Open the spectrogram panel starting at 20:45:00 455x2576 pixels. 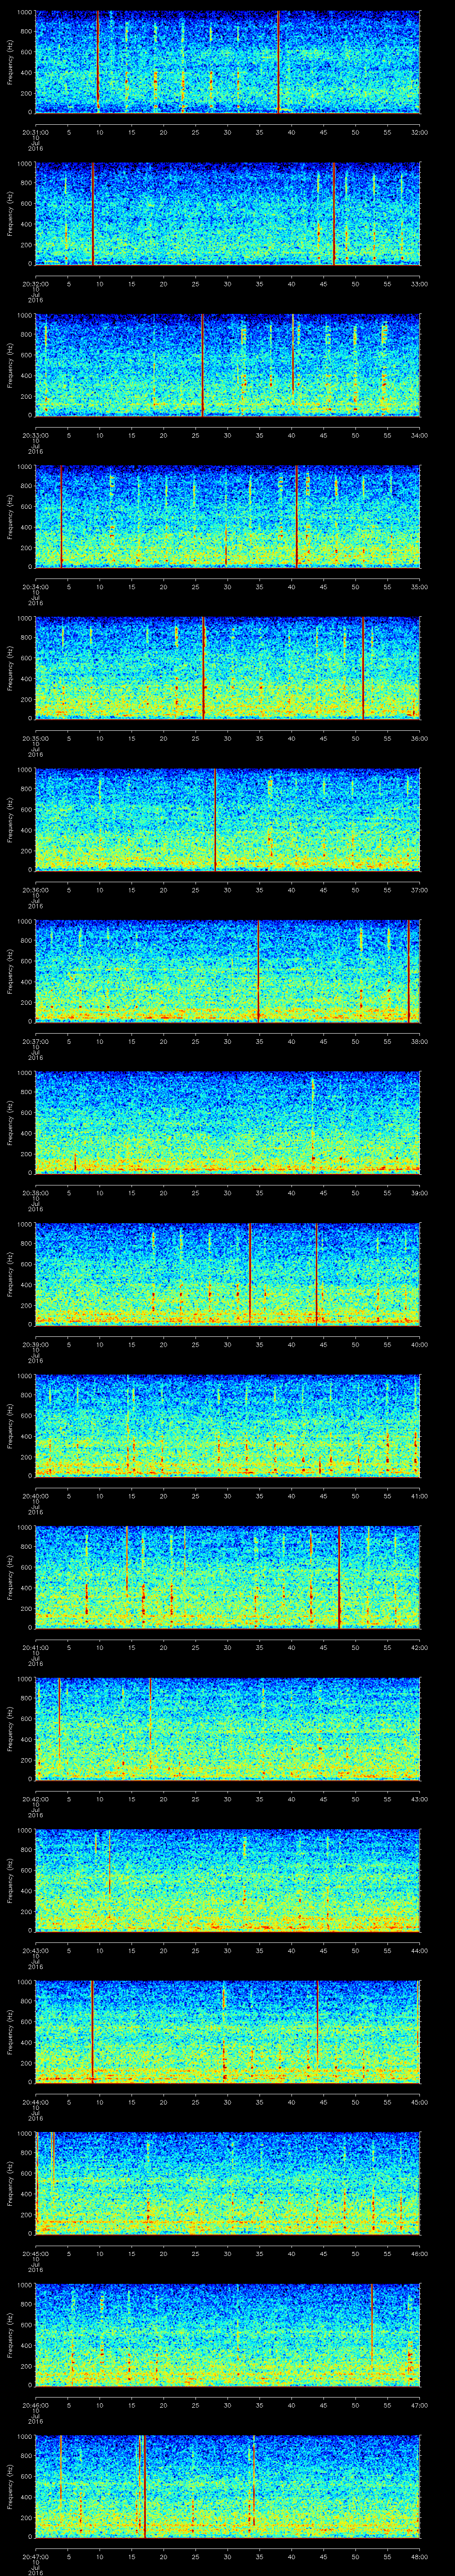(228, 2183)
